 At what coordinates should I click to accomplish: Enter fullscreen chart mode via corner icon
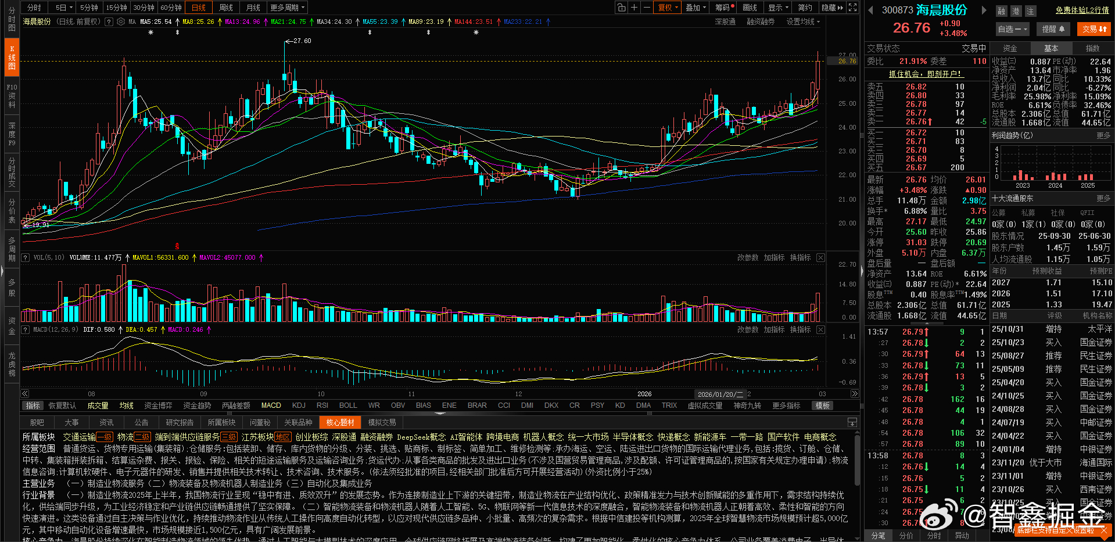tap(851, 7)
